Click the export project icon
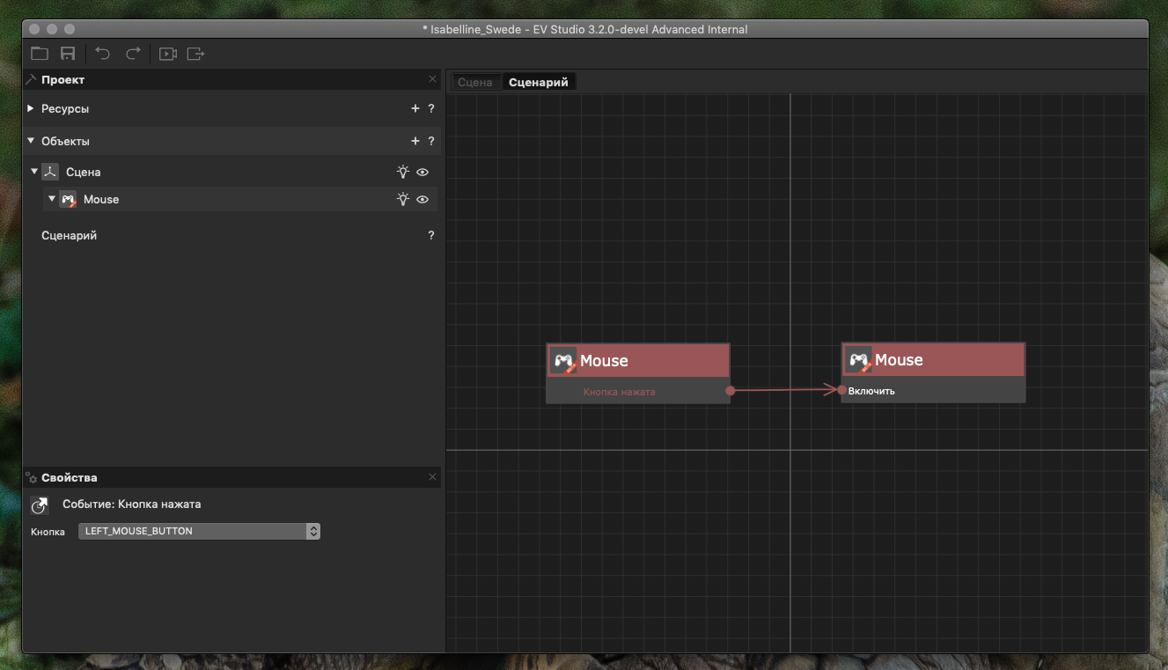 (x=195, y=54)
